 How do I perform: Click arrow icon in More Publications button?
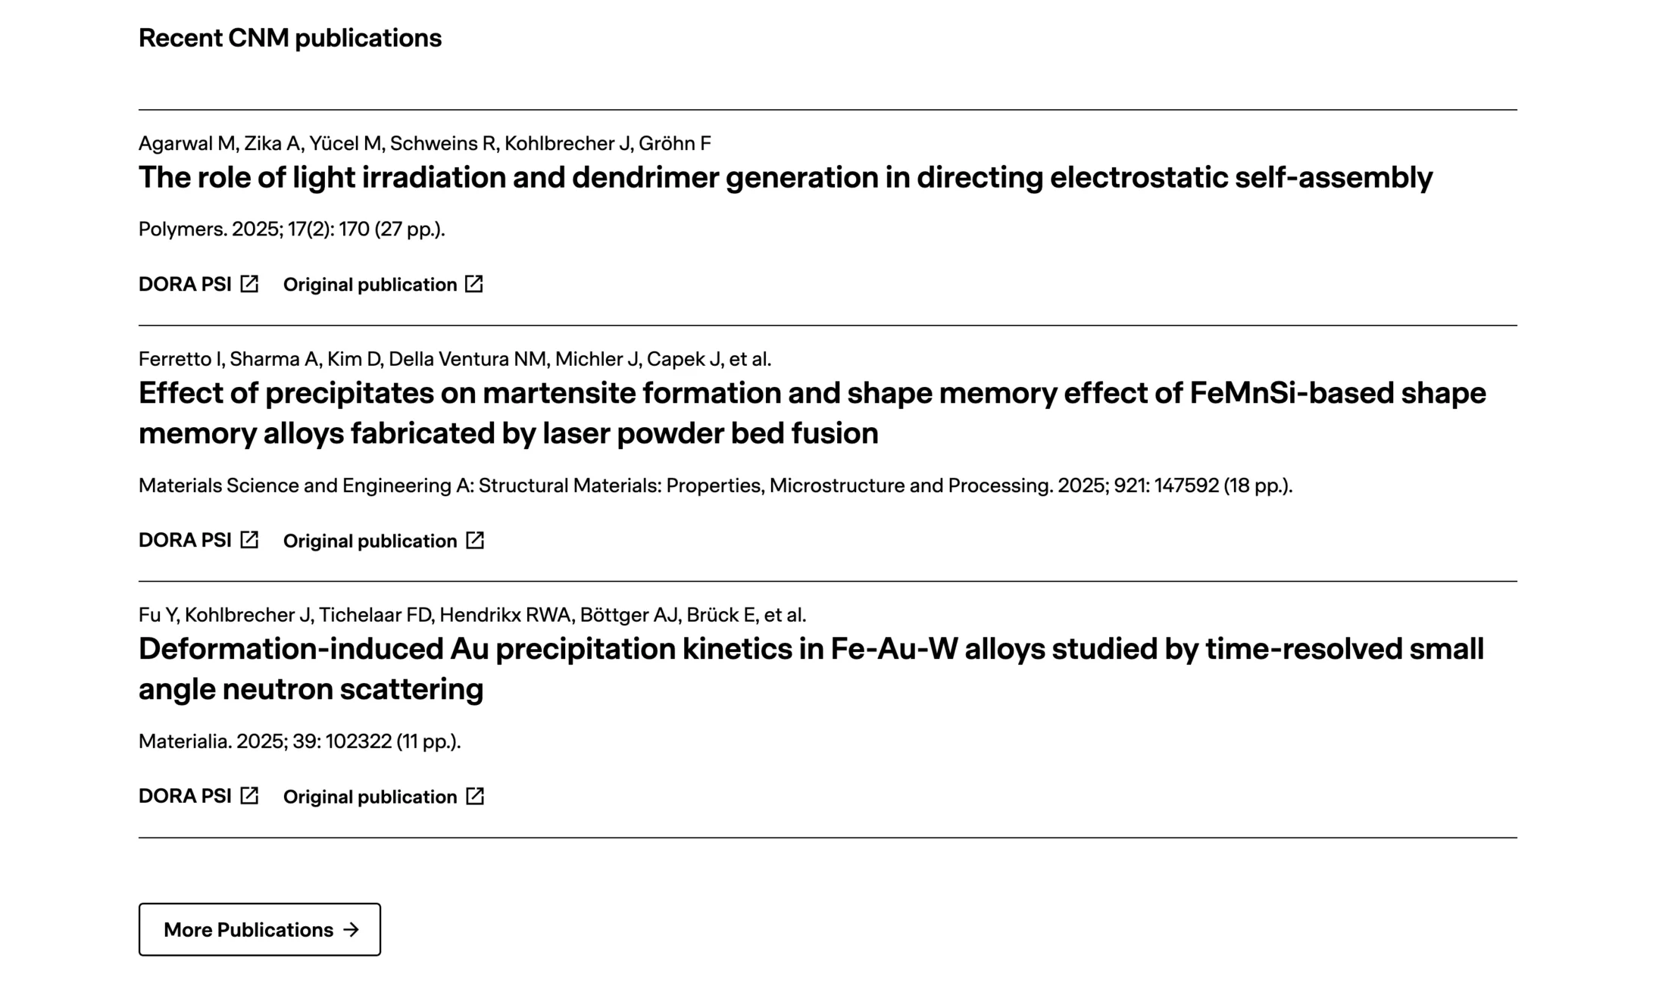tap(351, 929)
